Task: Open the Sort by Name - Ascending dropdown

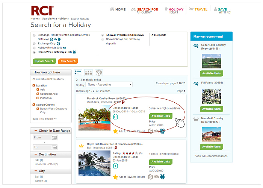Action: 109,85
